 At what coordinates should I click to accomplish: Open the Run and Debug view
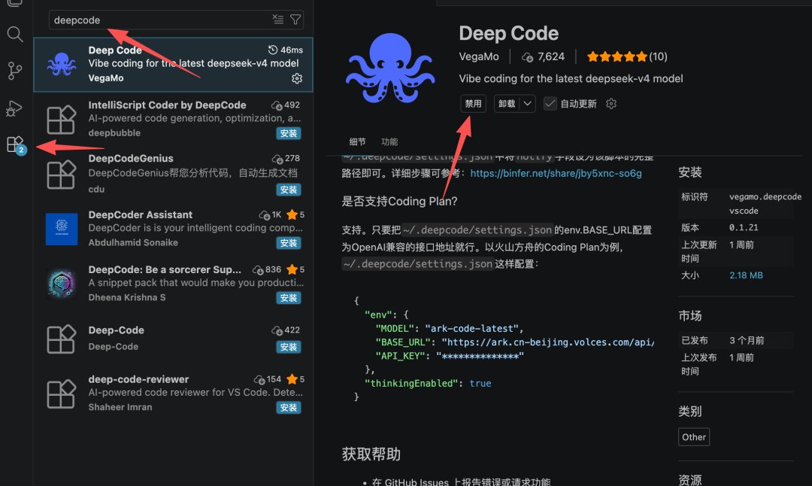pos(14,109)
